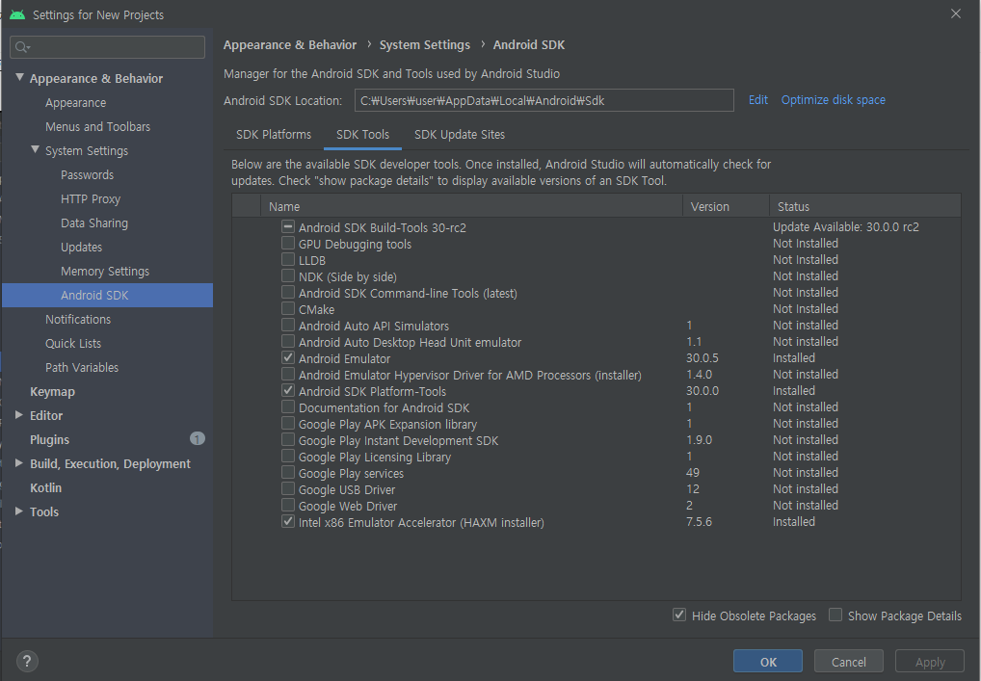Screen dimensions: 981x681
Task: Select Quick Lists
Action: click(x=72, y=343)
